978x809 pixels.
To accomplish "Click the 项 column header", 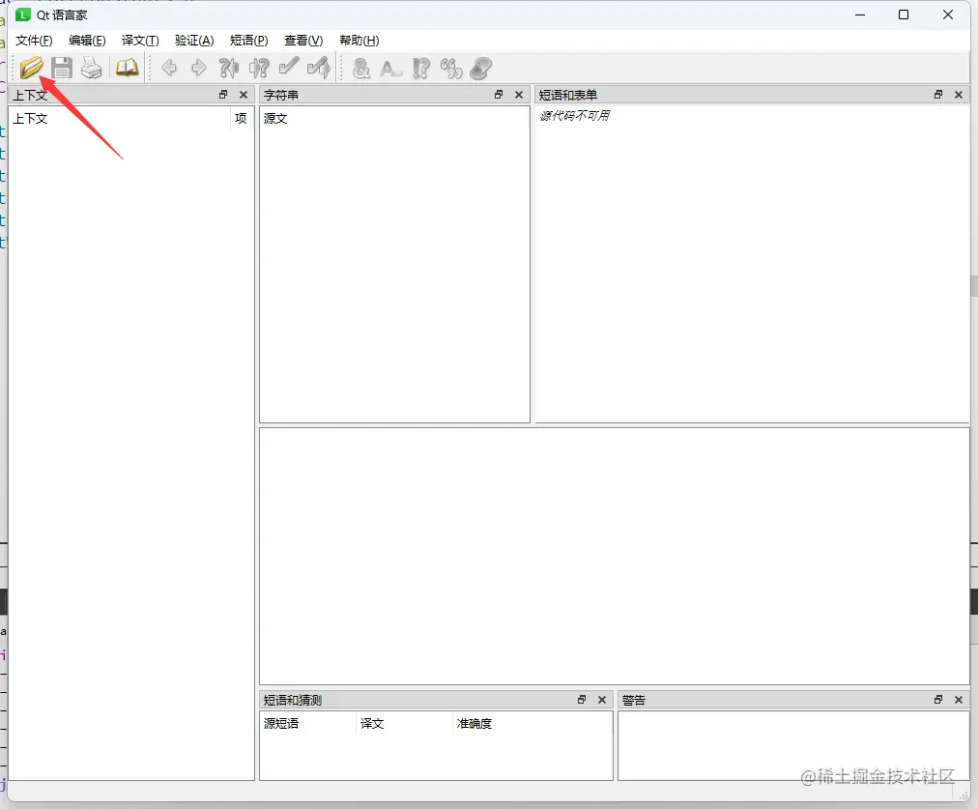I will click(x=242, y=118).
